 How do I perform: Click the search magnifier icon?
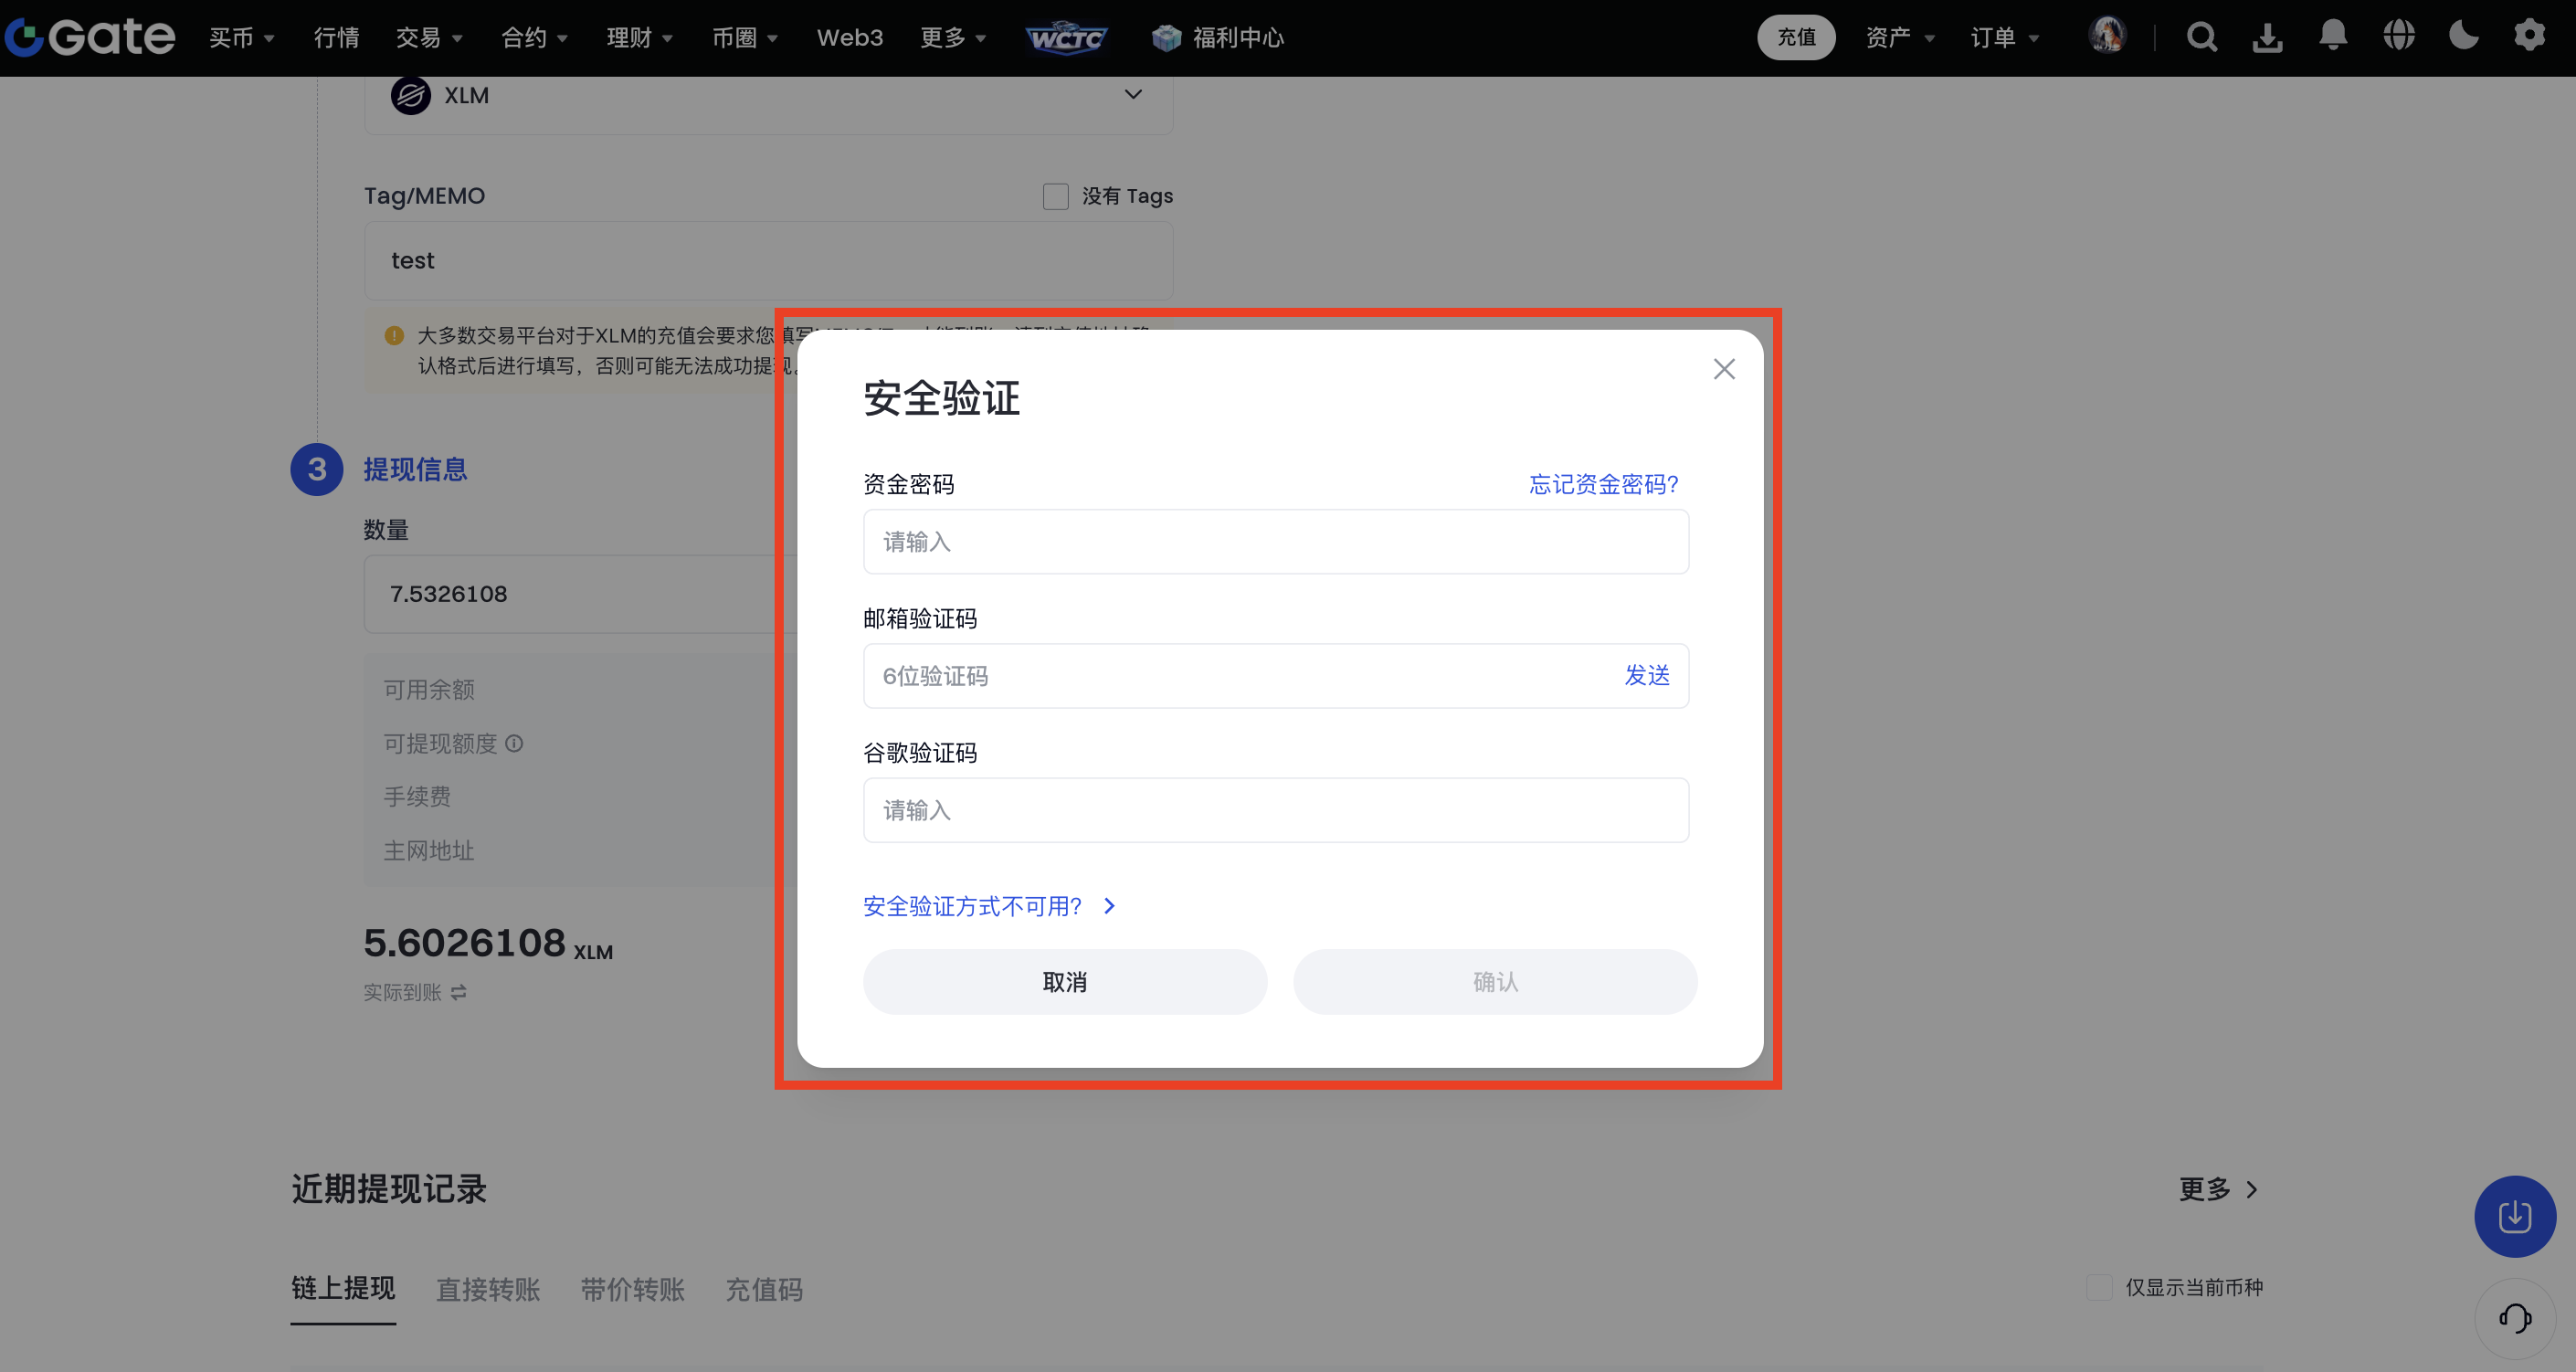(2201, 37)
